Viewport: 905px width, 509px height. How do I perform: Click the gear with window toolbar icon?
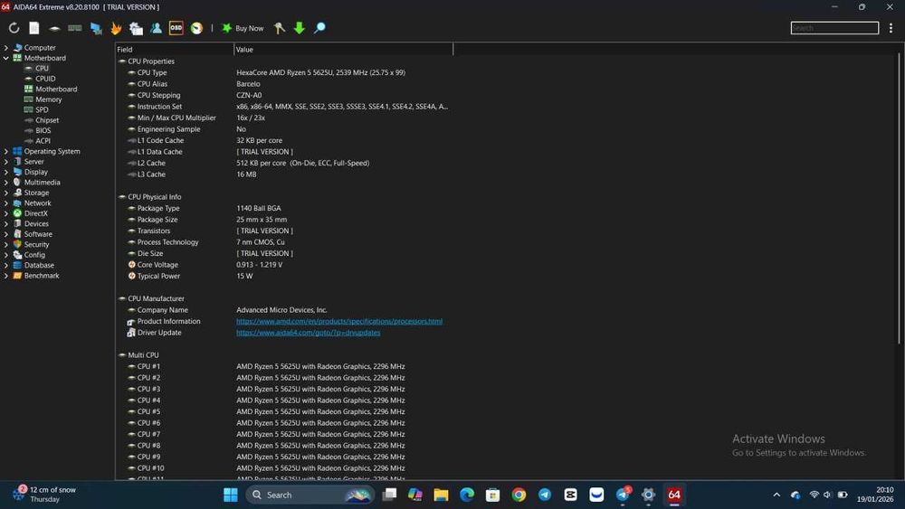[x=136, y=28]
